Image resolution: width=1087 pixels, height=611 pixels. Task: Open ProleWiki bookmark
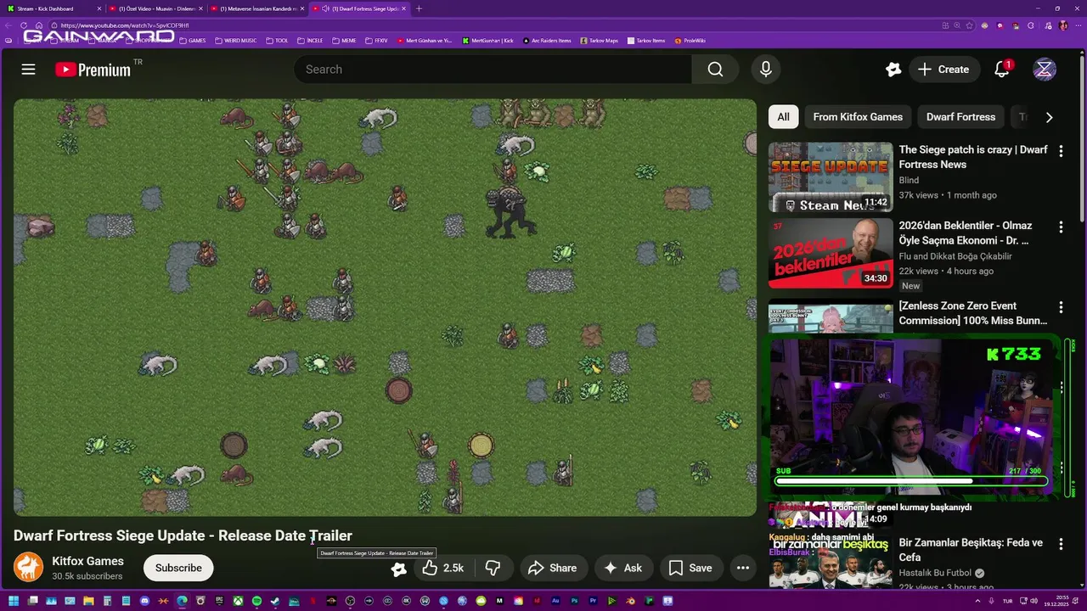690,41
